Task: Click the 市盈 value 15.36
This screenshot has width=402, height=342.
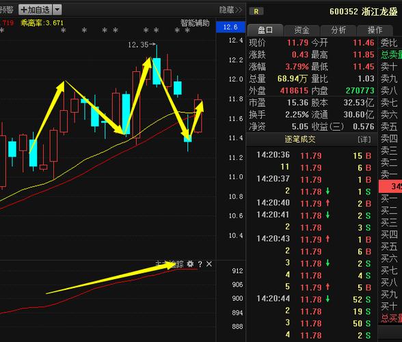Action: [x=297, y=103]
